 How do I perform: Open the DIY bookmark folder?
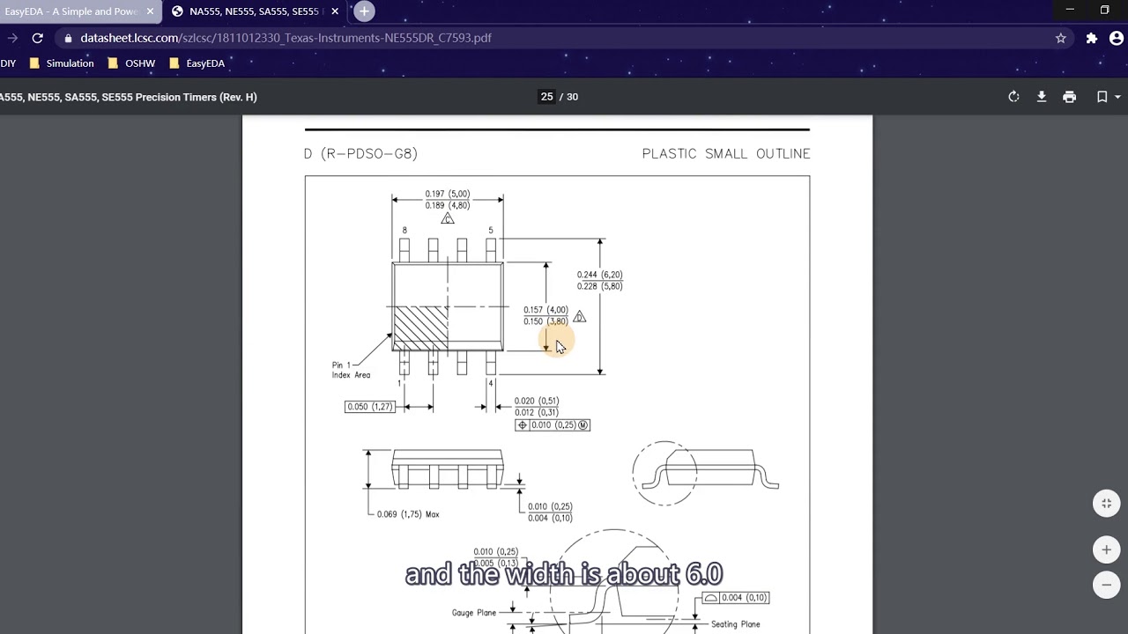[8, 63]
